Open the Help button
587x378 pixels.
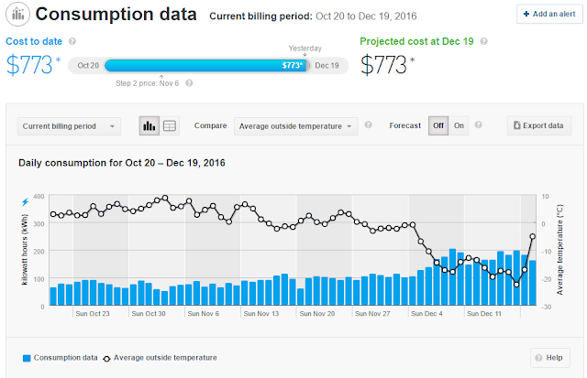(550, 358)
